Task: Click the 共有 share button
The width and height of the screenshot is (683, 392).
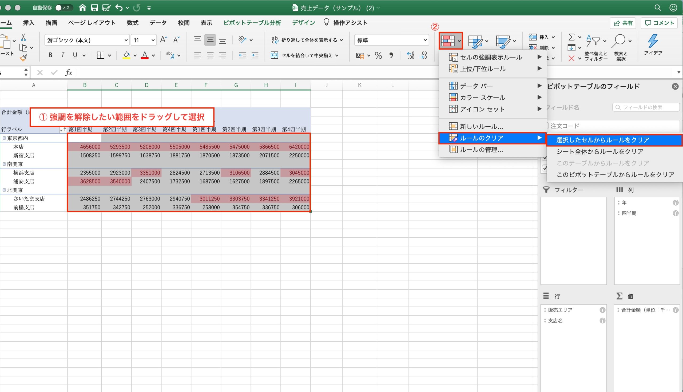Action: pos(623,23)
